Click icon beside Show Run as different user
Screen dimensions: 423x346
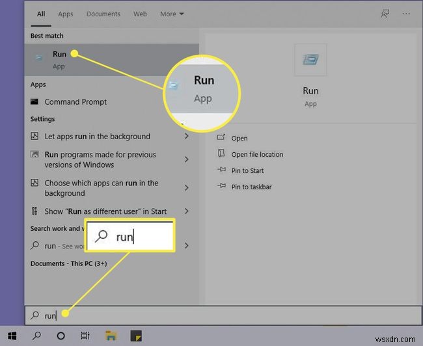click(x=34, y=211)
